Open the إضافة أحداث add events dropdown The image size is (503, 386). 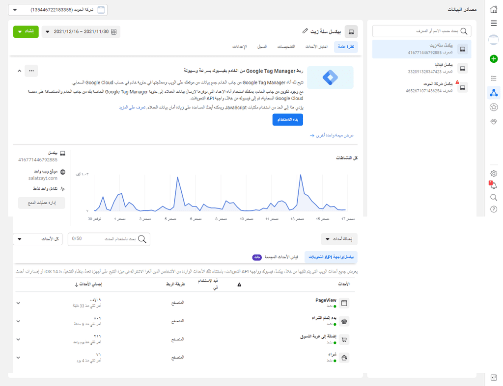tap(339, 239)
